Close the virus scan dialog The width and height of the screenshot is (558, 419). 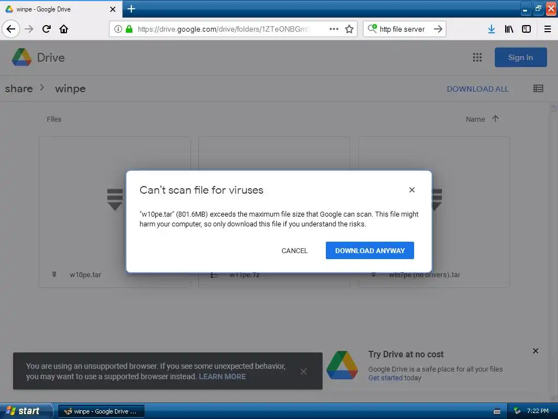(412, 190)
